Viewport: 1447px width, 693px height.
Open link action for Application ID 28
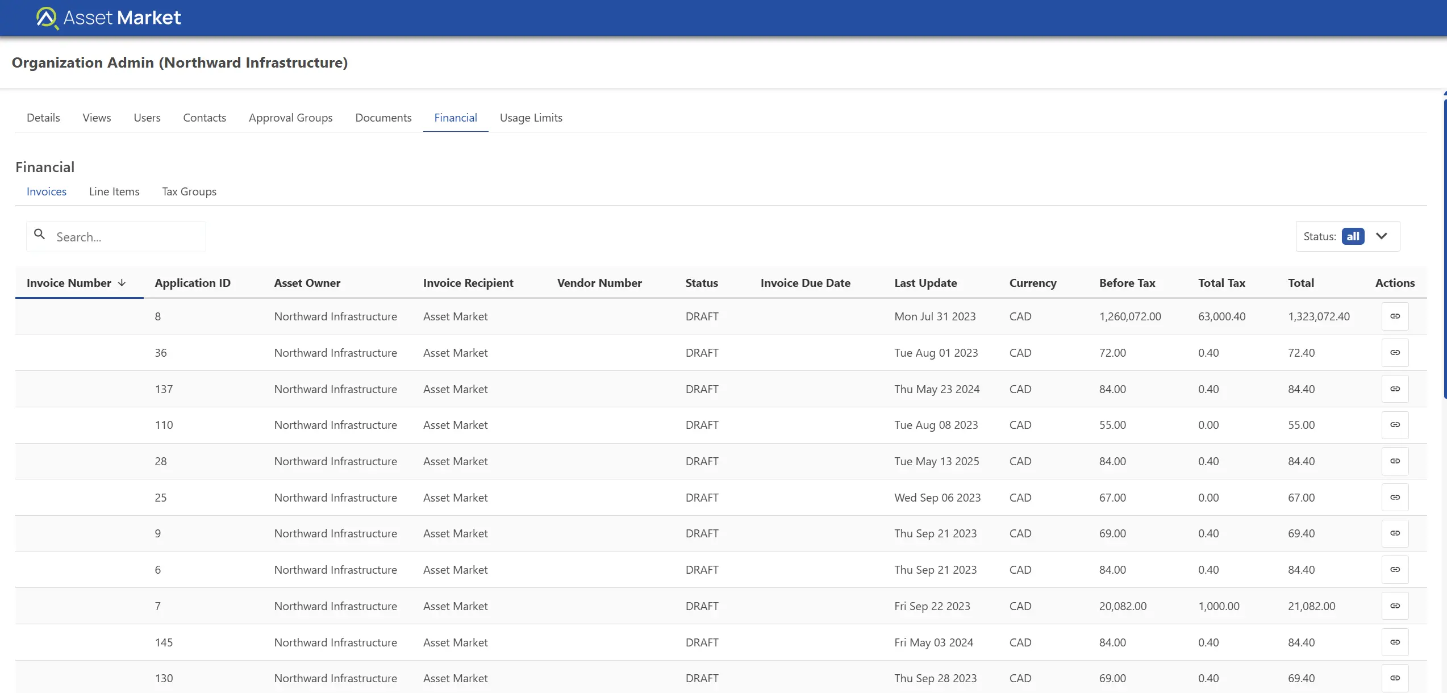coord(1395,461)
